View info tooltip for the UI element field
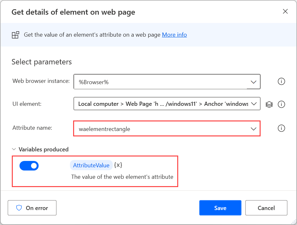The width and height of the screenshot is (297, 225). point(281,104)
